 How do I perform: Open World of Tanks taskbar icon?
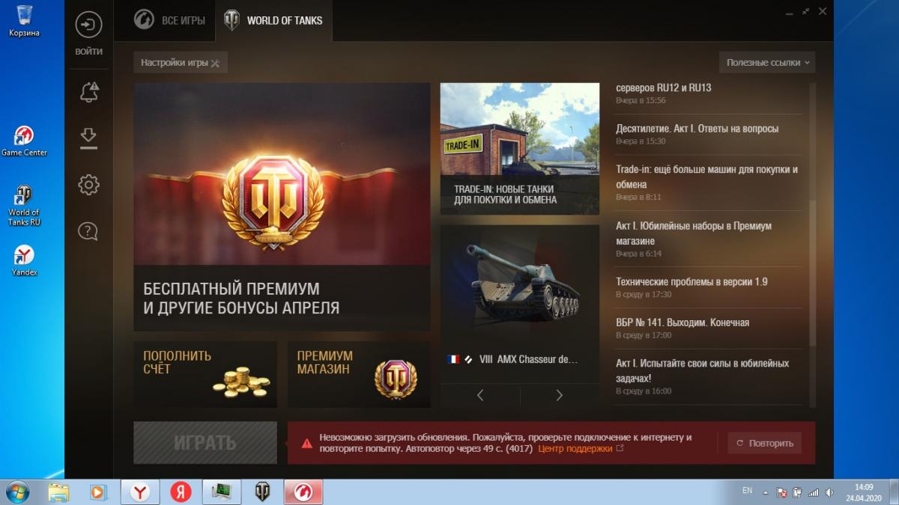click(262, 492)
